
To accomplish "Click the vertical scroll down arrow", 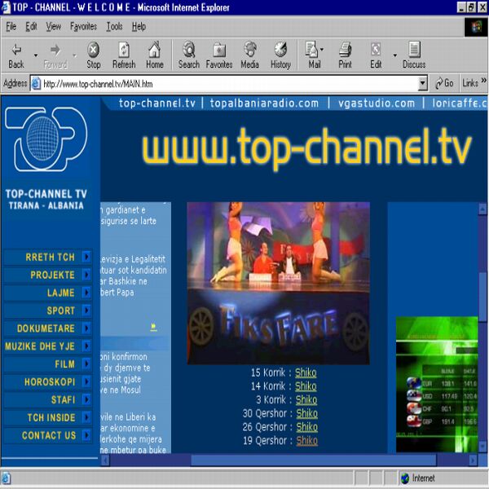I will (x=482, y=446).
